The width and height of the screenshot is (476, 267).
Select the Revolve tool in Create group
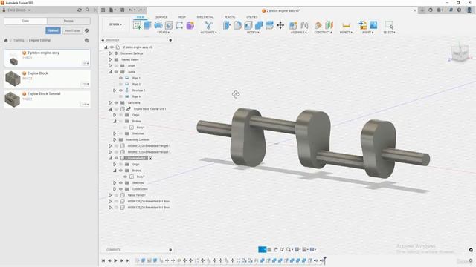coord(158,25)
